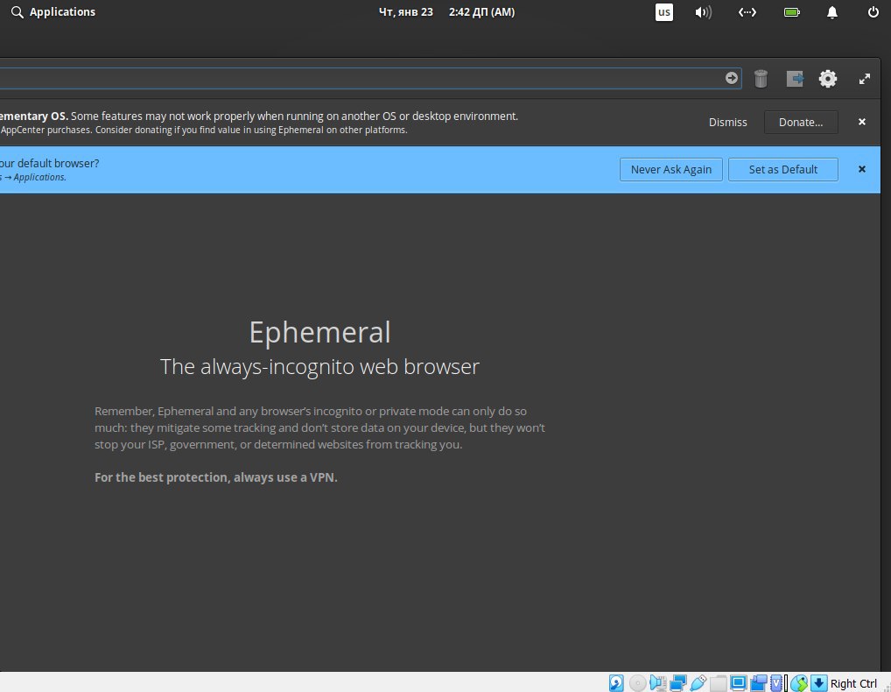Viewport: 891px width, 692px height.
Task: Click the VirtualBox mouse integration icon
Action: (799, 683)
